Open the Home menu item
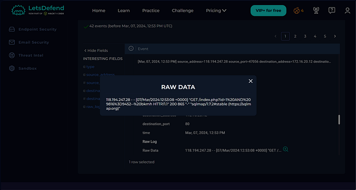356x190 pixels. click(x=99, y=11)
